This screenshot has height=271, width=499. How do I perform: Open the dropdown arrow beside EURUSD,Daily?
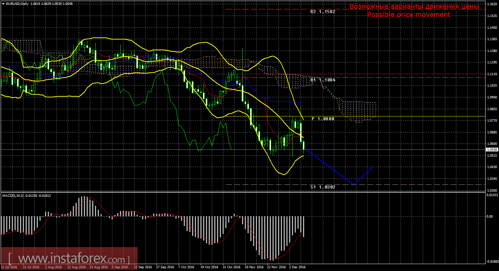pos(3,3)
